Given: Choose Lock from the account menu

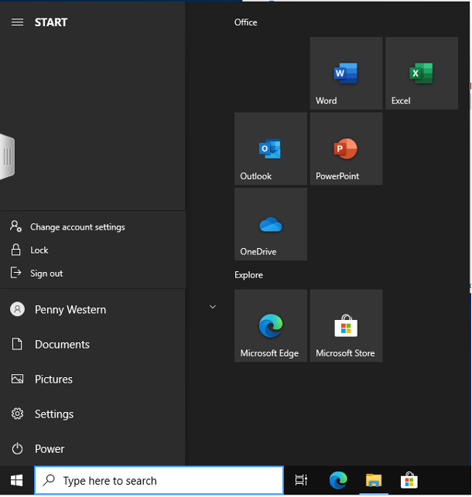Looking at the screenshot, I should pos(39,250).
